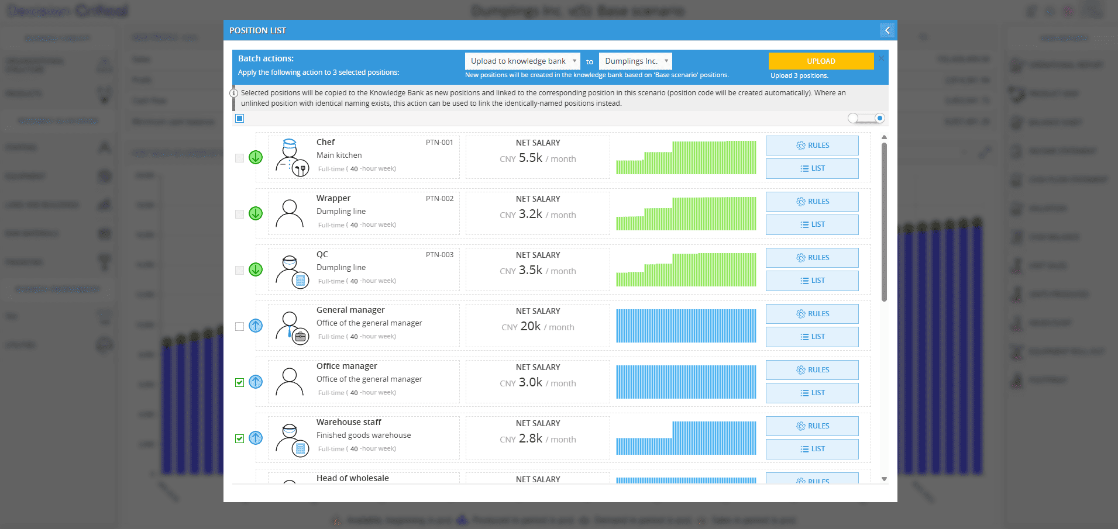
Task: Open the 'Dumplings Inc.' target dropdown
Action: pos(635,61)
